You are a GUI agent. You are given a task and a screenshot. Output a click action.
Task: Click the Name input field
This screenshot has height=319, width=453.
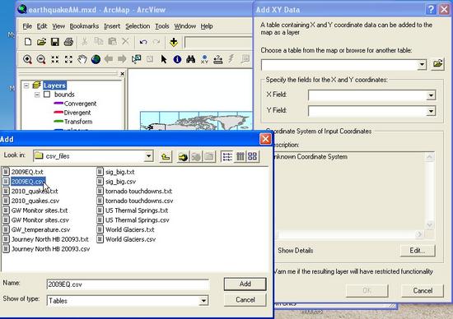pyautogui.click(x=128, y=284)
